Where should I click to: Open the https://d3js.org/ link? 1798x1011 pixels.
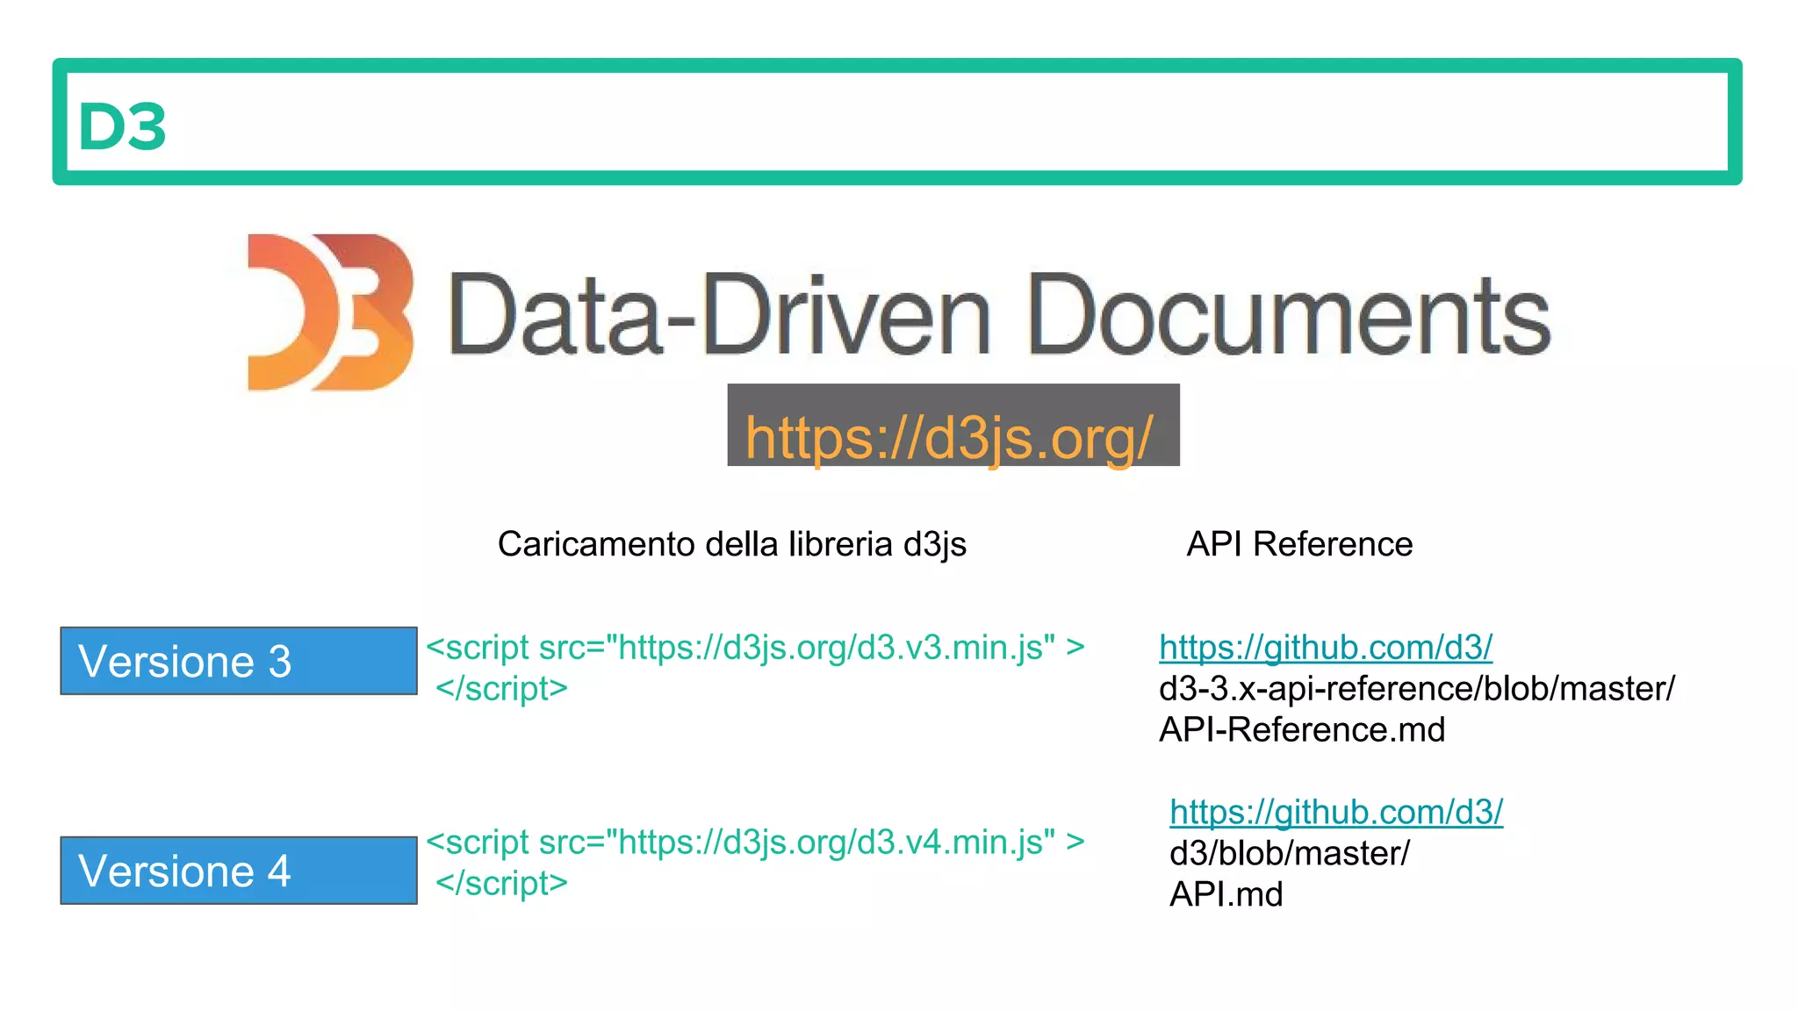pyautogui.click(x=948, y=437)
